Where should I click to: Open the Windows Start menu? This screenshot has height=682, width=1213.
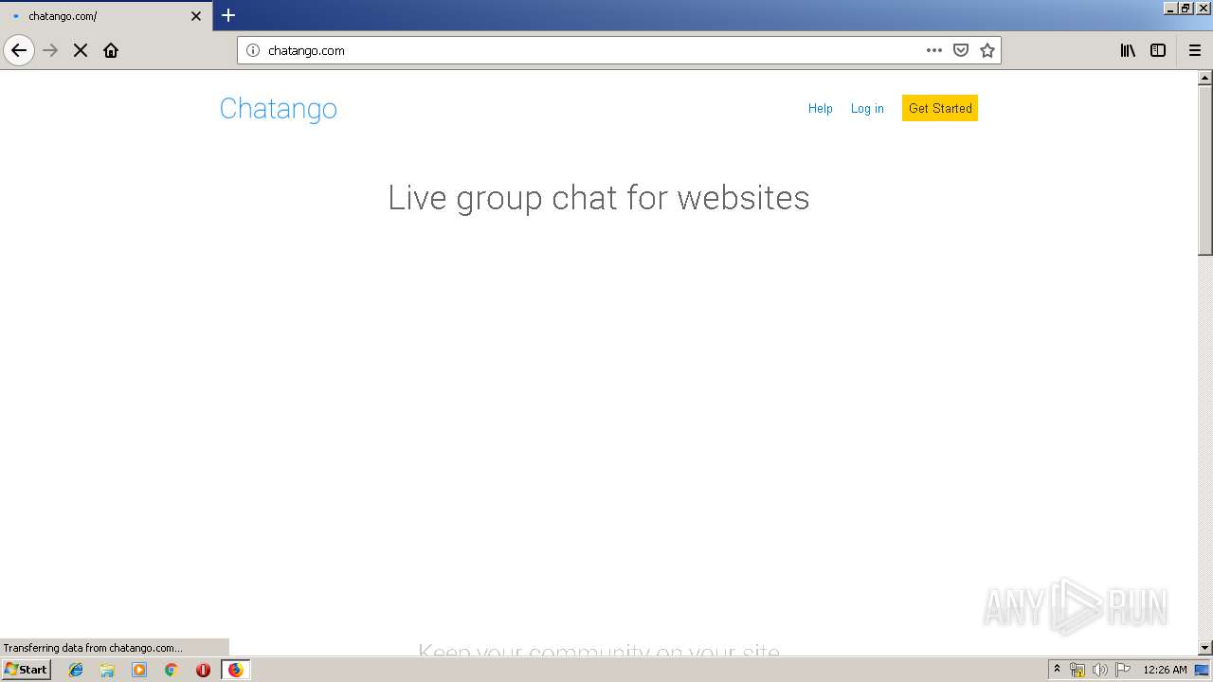tap(26, 670)
